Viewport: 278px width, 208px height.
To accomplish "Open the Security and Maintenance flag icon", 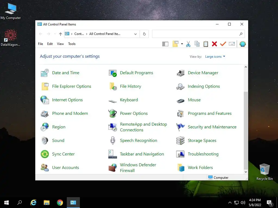I will click(181, 127).
